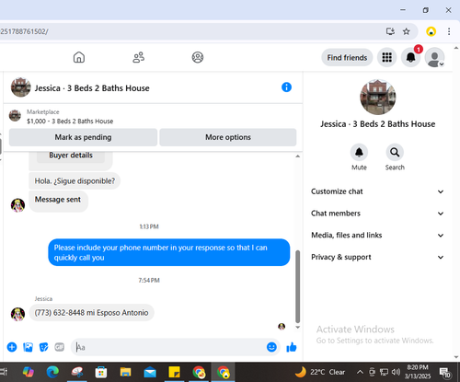The height and width of the screenshot is (382, 460).
Task: Click More options button
Action: point(228,137)
